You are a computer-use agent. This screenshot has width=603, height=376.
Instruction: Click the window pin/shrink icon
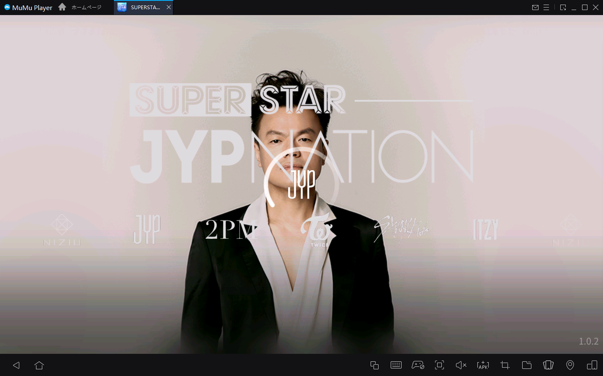click(x=563, y=8)
